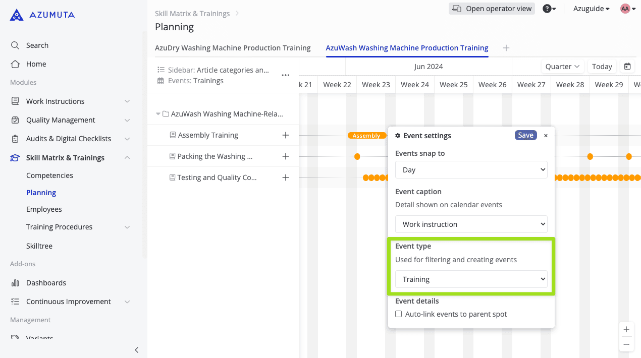The height and width of the screenshot is (358, 641).
Task: Change the Quarter view dropdown
Action: (x=562, y=67)
